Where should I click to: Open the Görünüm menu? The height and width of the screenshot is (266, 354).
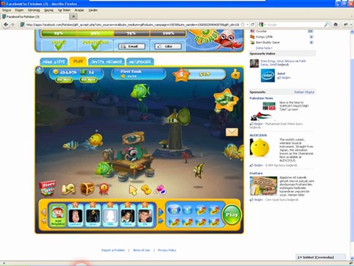coord(34,10)
